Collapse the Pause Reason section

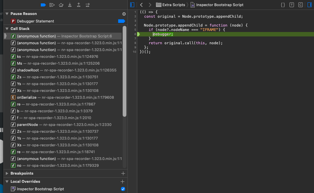pos(7,14)
